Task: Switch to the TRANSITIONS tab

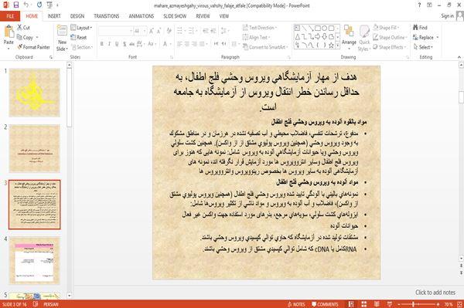Action: pyautogui.click(x=107, y=16)
